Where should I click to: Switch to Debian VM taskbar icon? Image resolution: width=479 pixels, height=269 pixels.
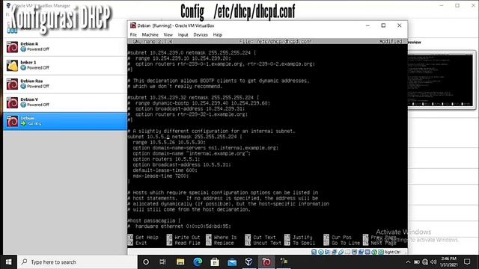[x=266, y=262]
